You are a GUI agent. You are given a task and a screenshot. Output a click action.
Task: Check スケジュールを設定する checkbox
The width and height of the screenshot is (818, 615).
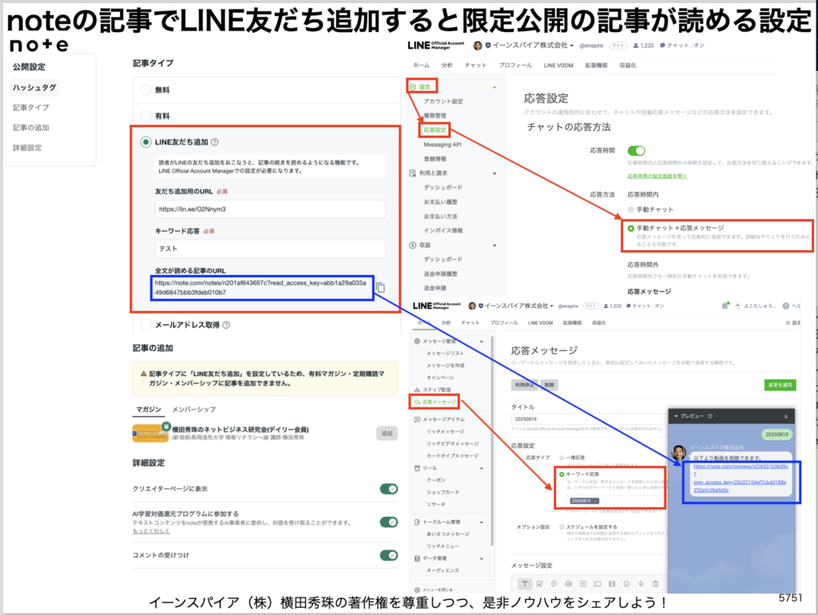562,527
